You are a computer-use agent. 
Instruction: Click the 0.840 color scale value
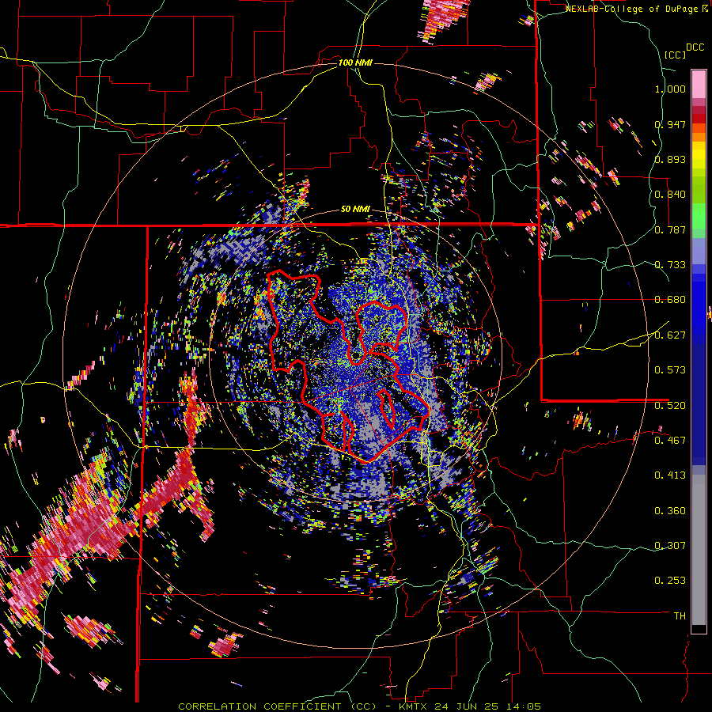tap(670, 195)
